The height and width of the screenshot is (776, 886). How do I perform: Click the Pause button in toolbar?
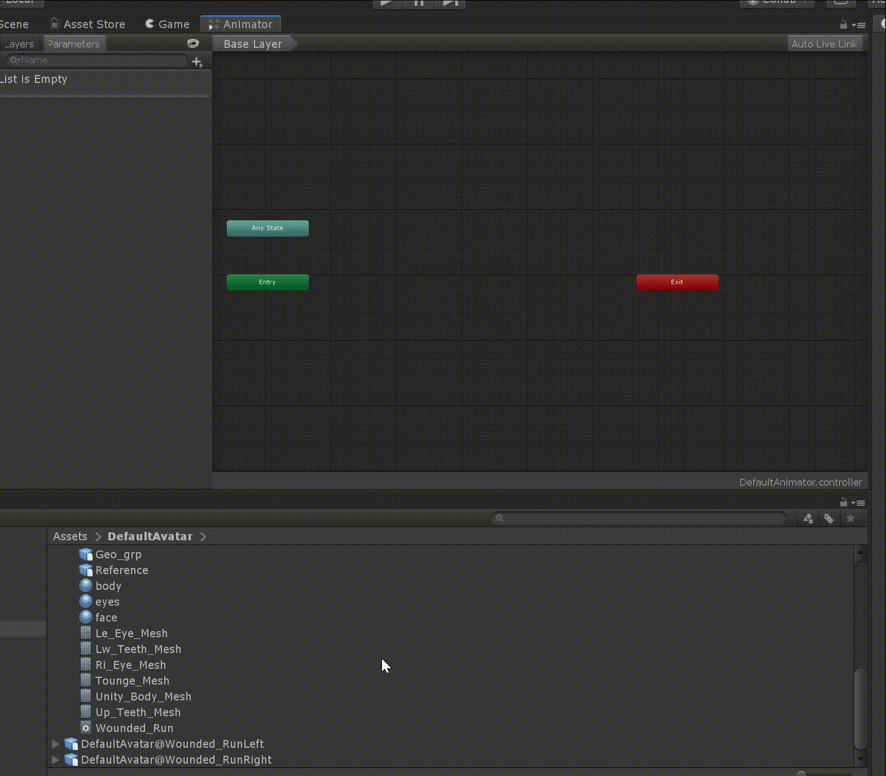419,3
